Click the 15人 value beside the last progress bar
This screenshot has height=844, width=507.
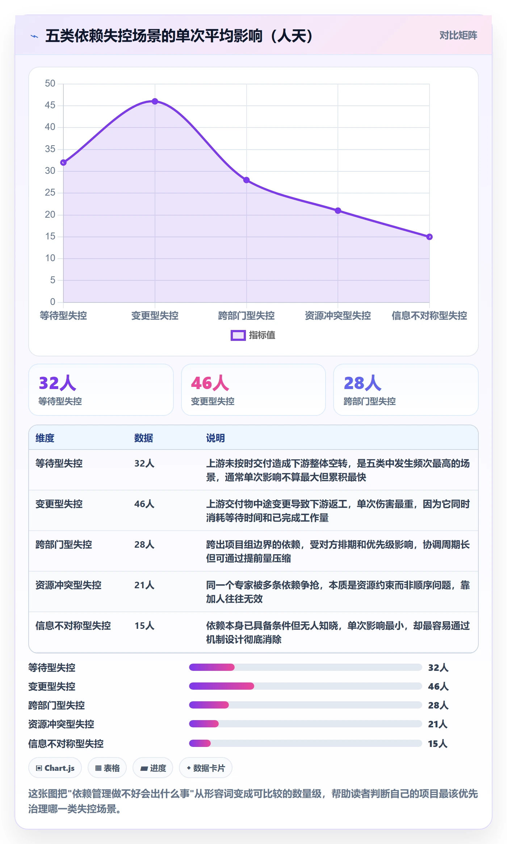pyautogui.click(x=438, y=744)
